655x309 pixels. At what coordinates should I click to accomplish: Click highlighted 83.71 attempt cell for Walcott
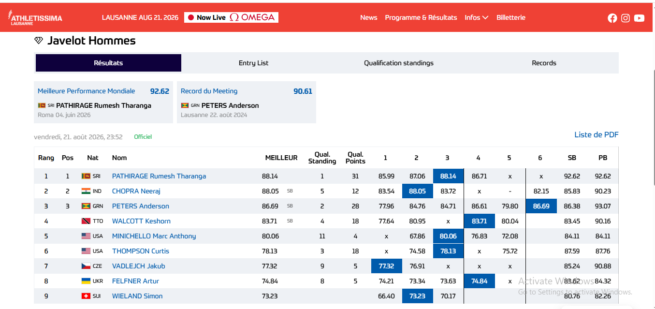pos(479,221)
